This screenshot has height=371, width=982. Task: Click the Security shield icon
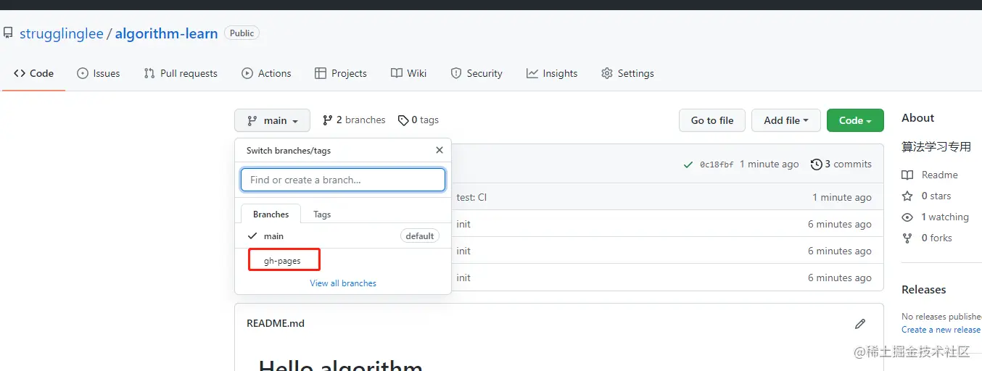pyautogui.click(x=456, y=73)
